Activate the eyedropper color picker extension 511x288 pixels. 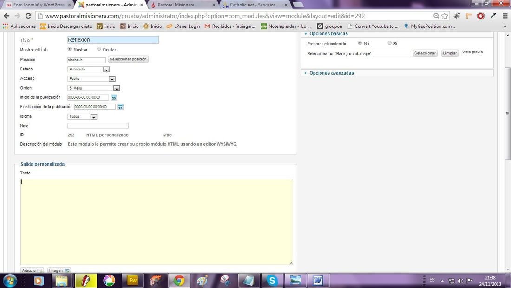(x=493, y=16)
